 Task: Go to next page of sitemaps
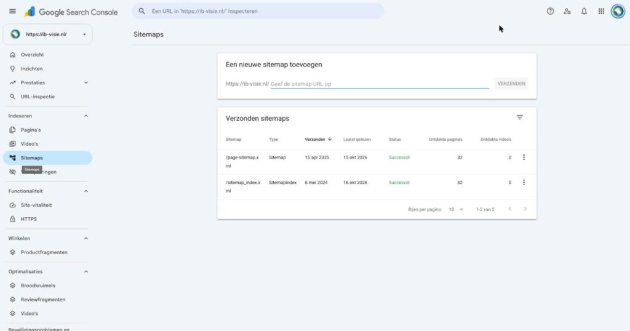[525, 209]
